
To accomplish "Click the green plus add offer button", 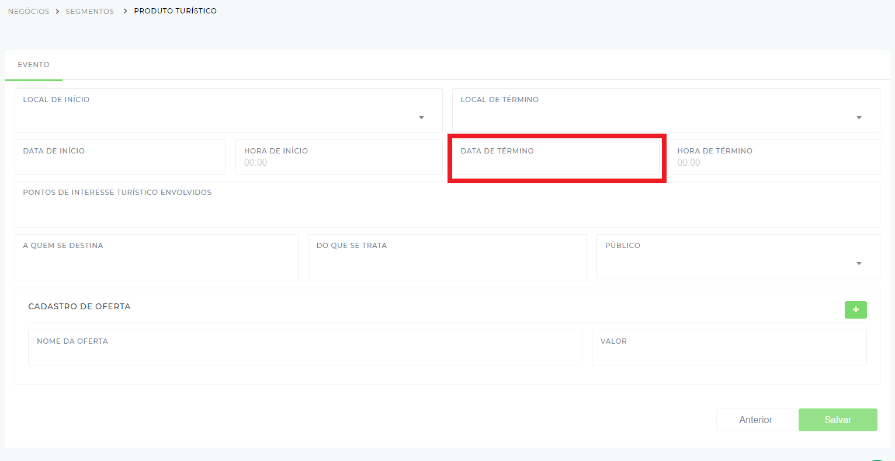I will coord(855,310).
